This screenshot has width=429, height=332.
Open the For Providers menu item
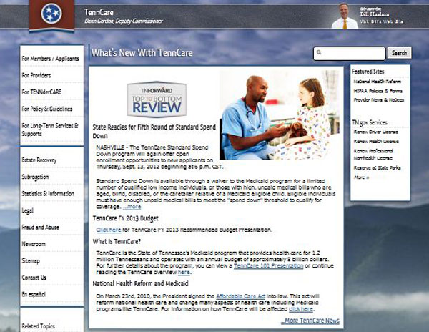[36, 75]
